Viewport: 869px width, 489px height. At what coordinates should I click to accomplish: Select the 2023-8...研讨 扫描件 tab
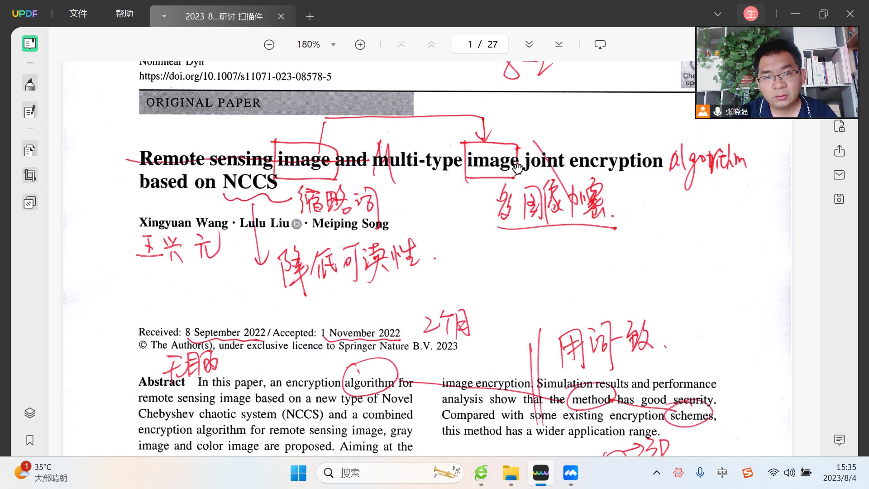[224, 17]
